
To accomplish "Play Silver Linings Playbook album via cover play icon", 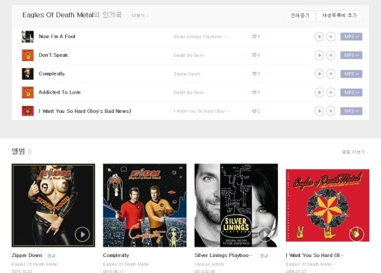I will coord(265,234).
